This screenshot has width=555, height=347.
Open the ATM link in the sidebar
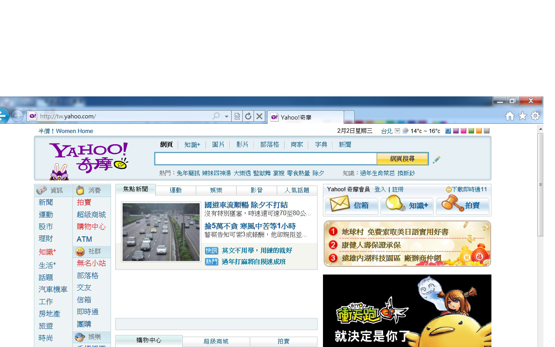[84, 239]
